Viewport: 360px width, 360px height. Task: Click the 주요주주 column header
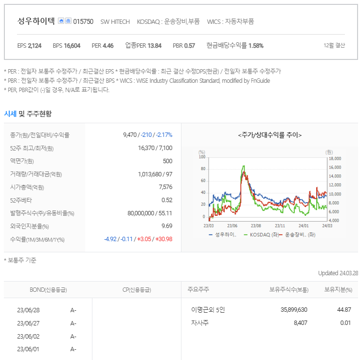point(198,289)
